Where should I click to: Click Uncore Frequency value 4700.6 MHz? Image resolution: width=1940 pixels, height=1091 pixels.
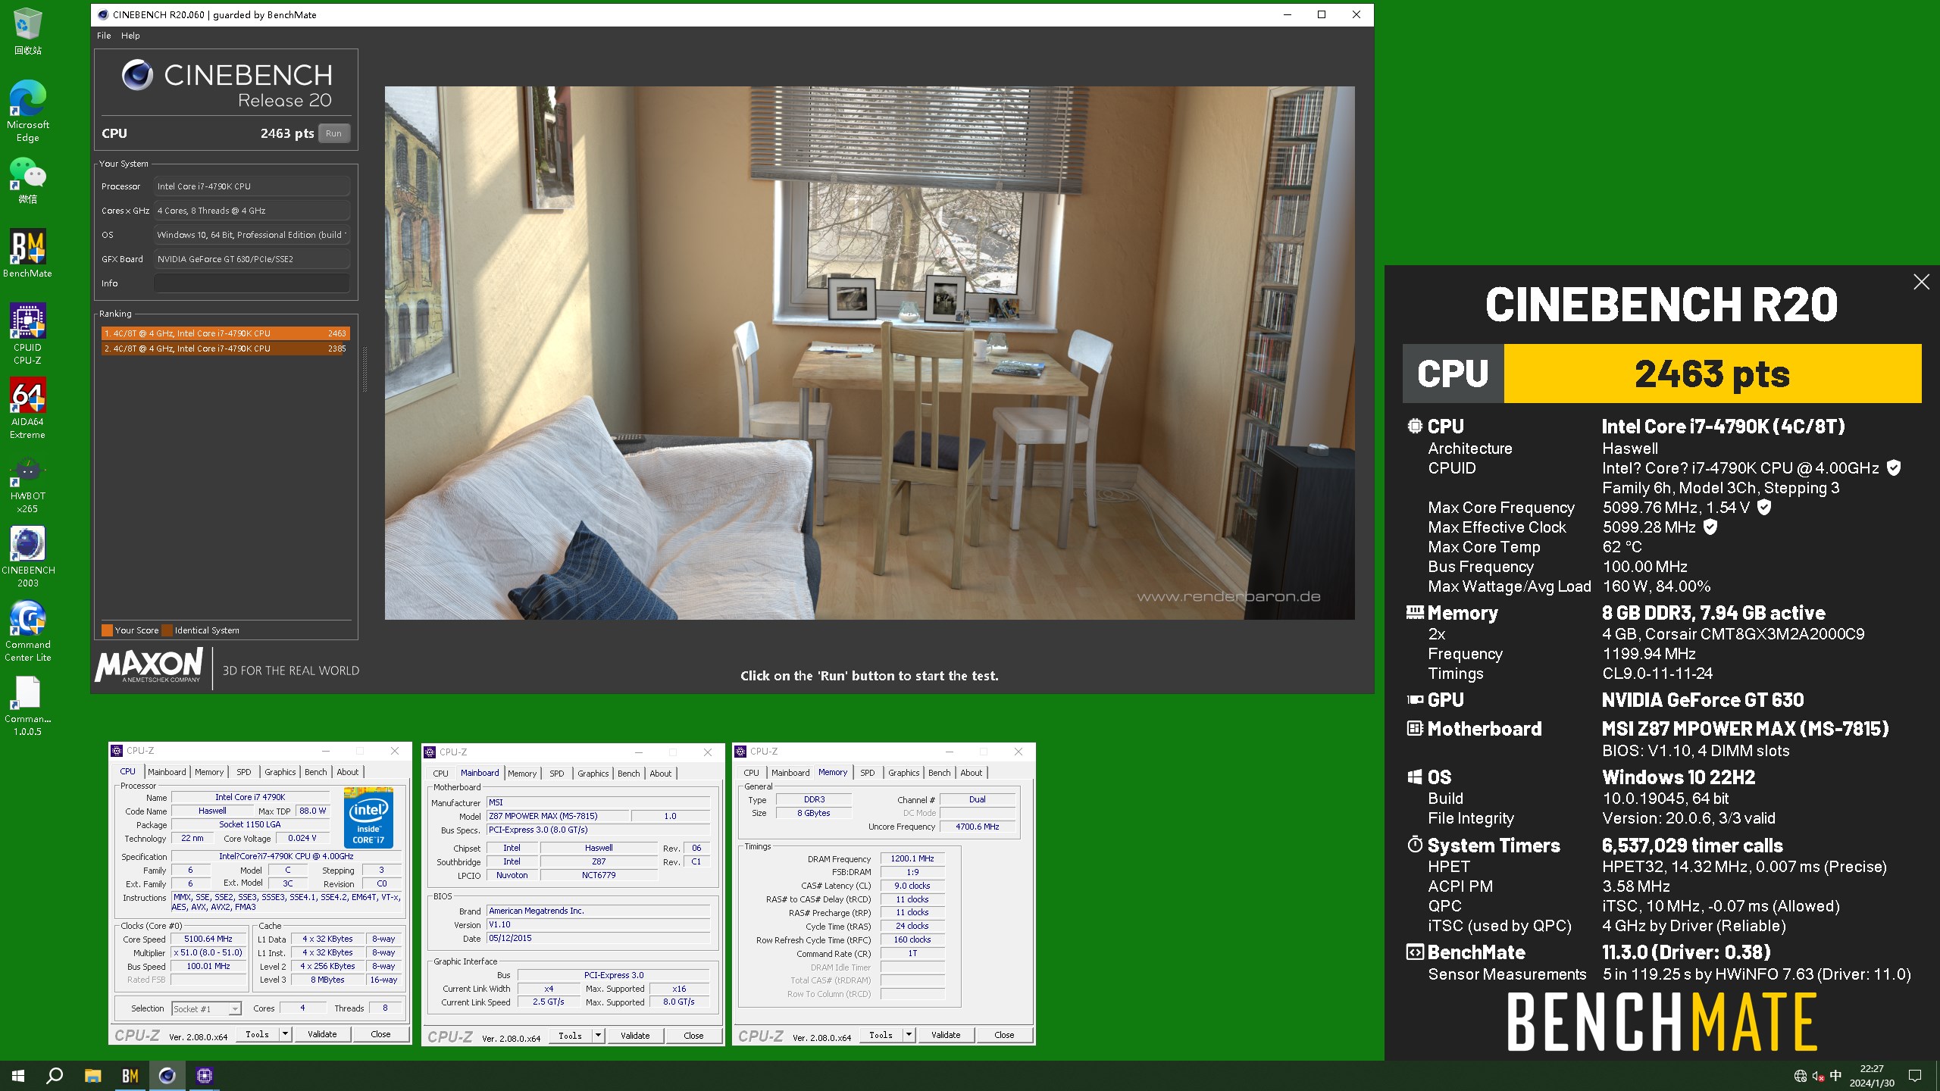tap(978, 827)
